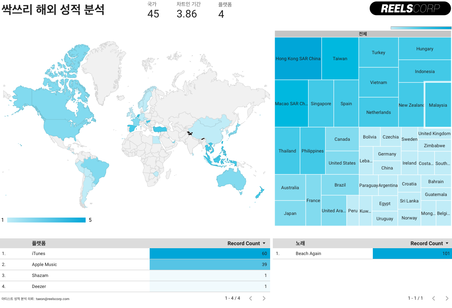Click the 1-to-5 color scale below the map
452x308 pixels.
pos(46,220)
